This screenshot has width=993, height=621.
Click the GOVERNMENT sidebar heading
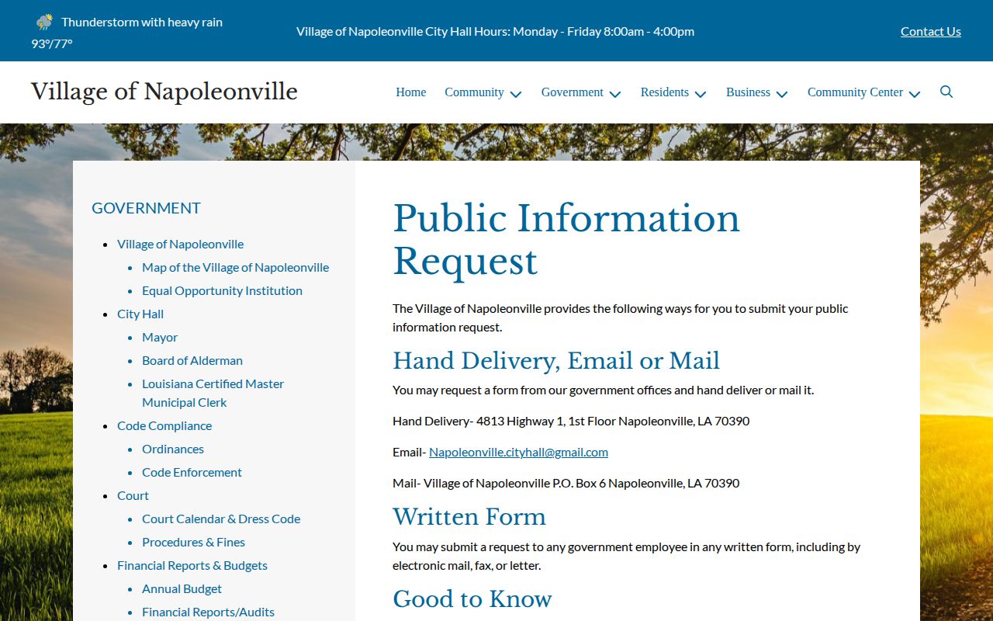coord(146,208)
